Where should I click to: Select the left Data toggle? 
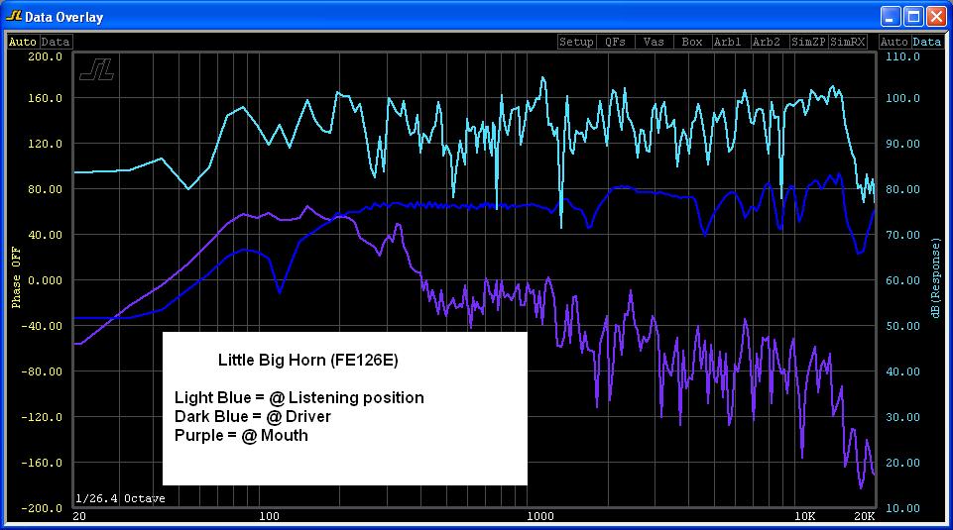(x=56, y=42)
